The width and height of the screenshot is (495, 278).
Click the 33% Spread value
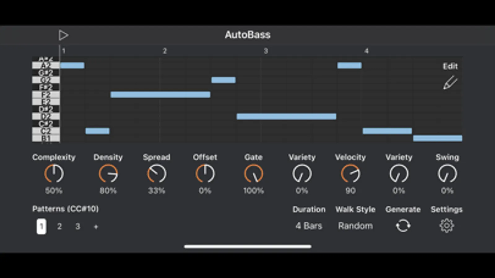pyautogui.click(x=157, y=191)
